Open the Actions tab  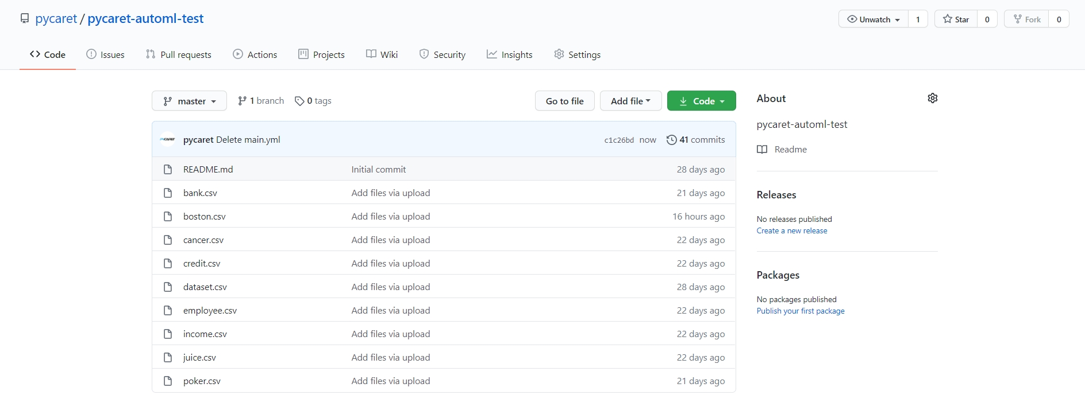click(255, 54)
